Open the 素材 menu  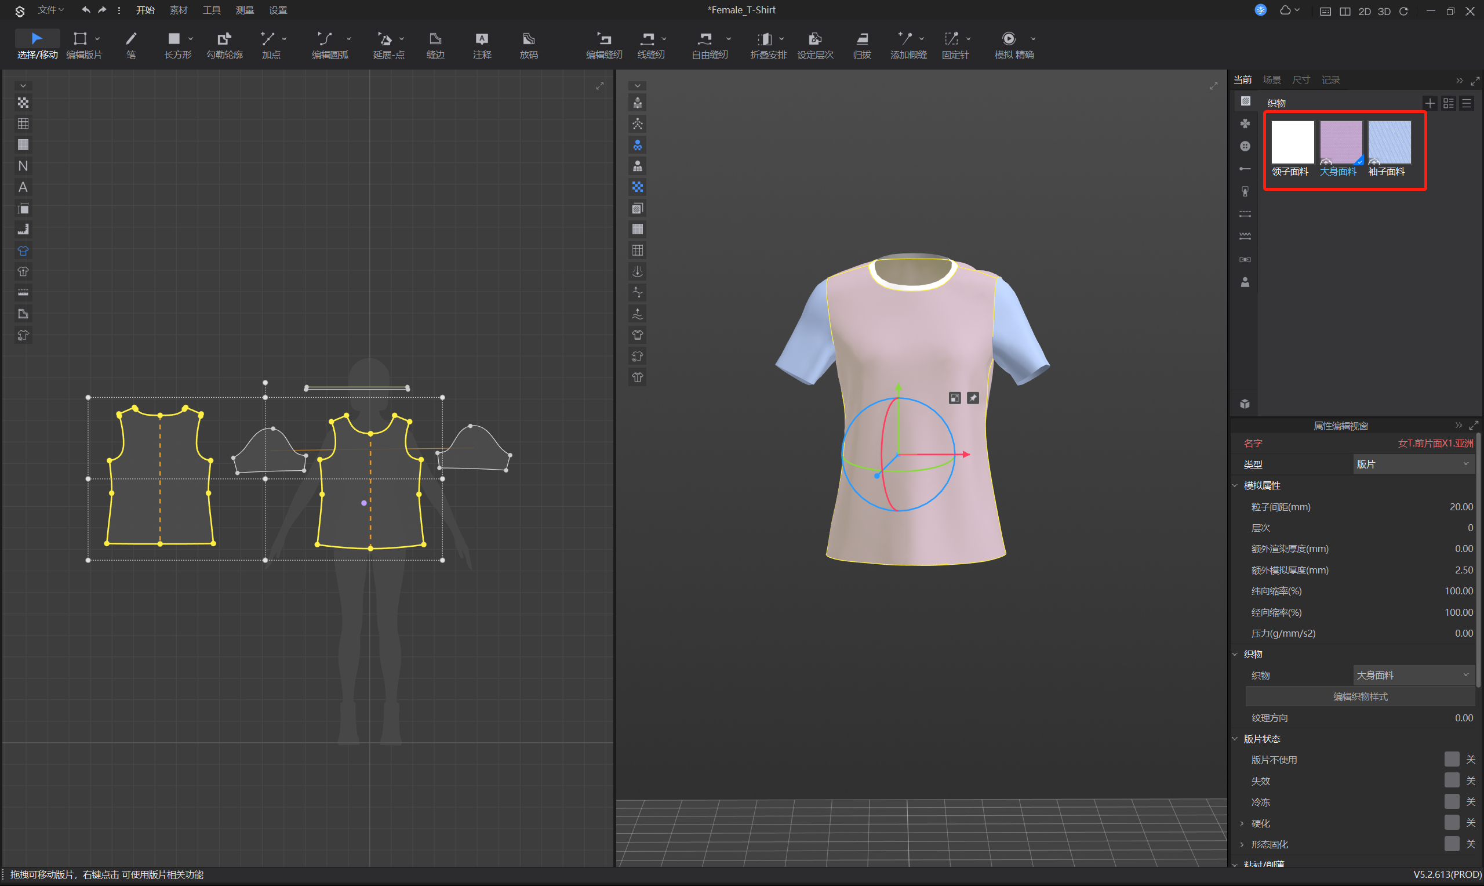(x=179, y=10)
